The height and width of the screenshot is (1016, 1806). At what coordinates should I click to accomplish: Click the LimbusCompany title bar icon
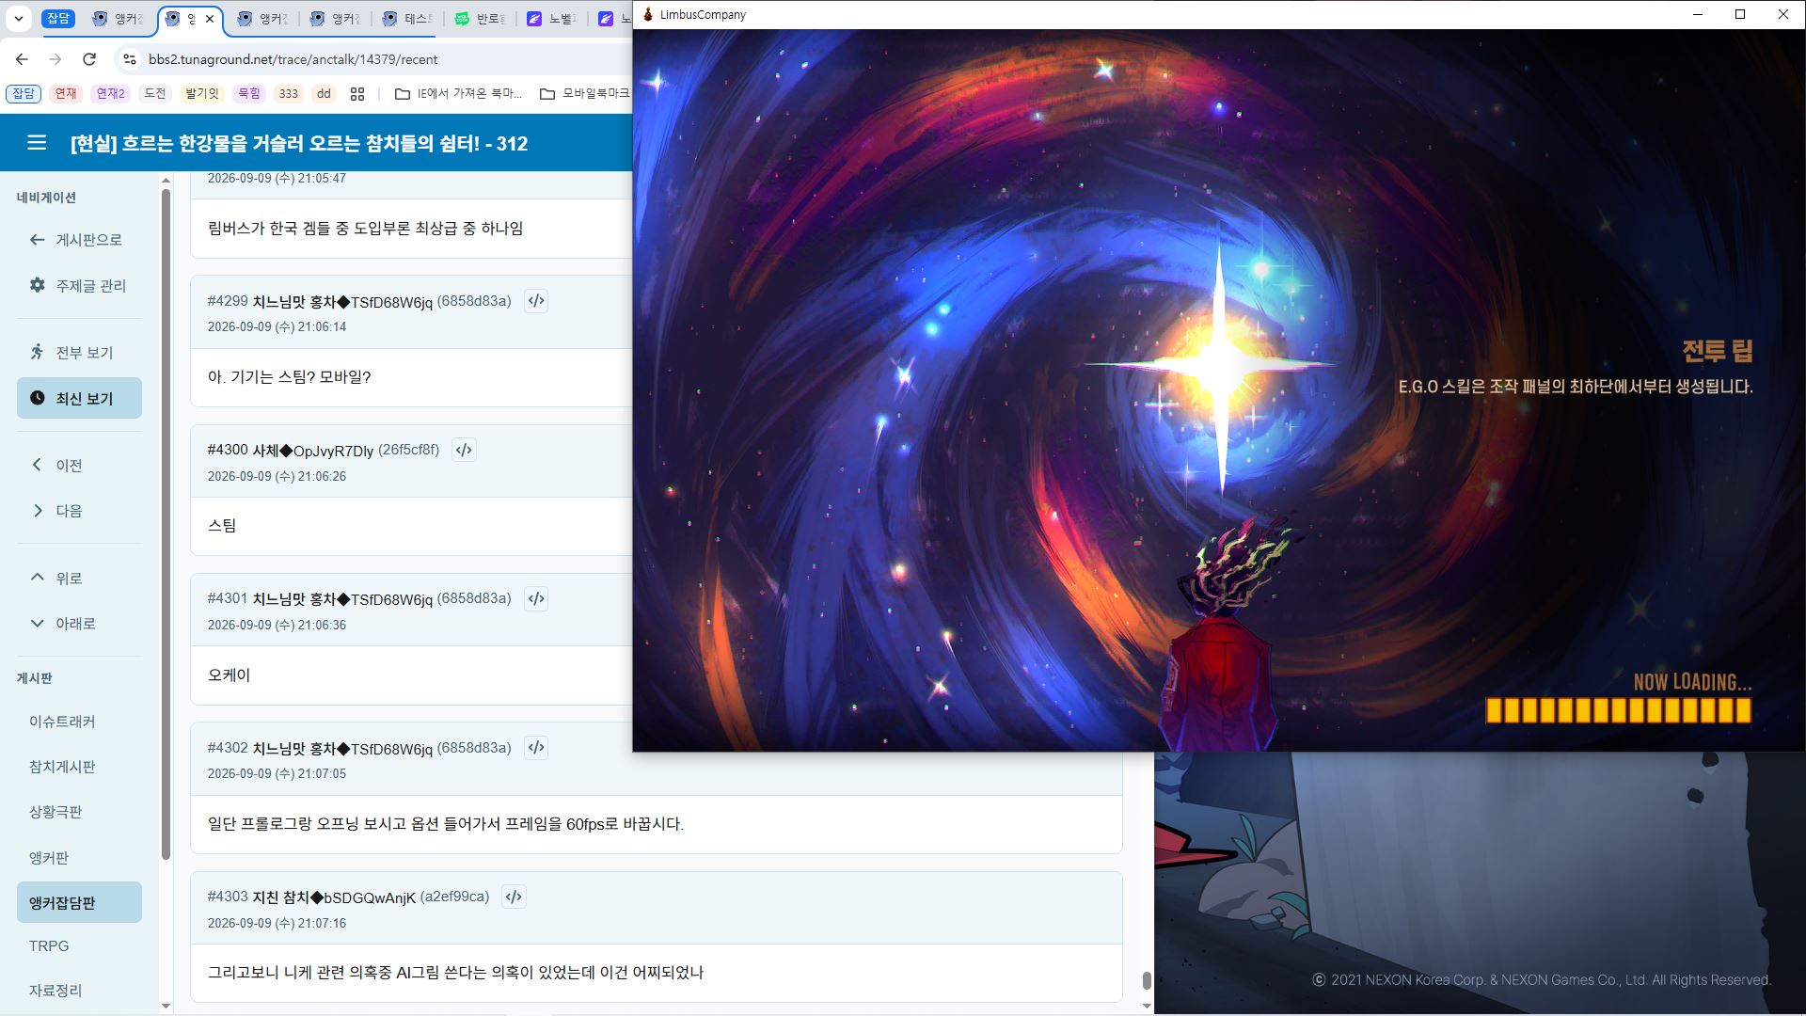pyautogui.click(x=648, y=14)
